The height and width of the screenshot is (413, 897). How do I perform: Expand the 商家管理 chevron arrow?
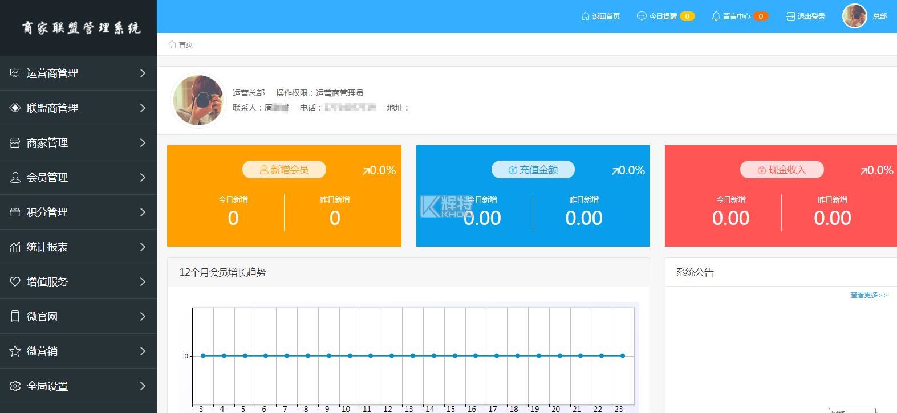pos(143,143)
